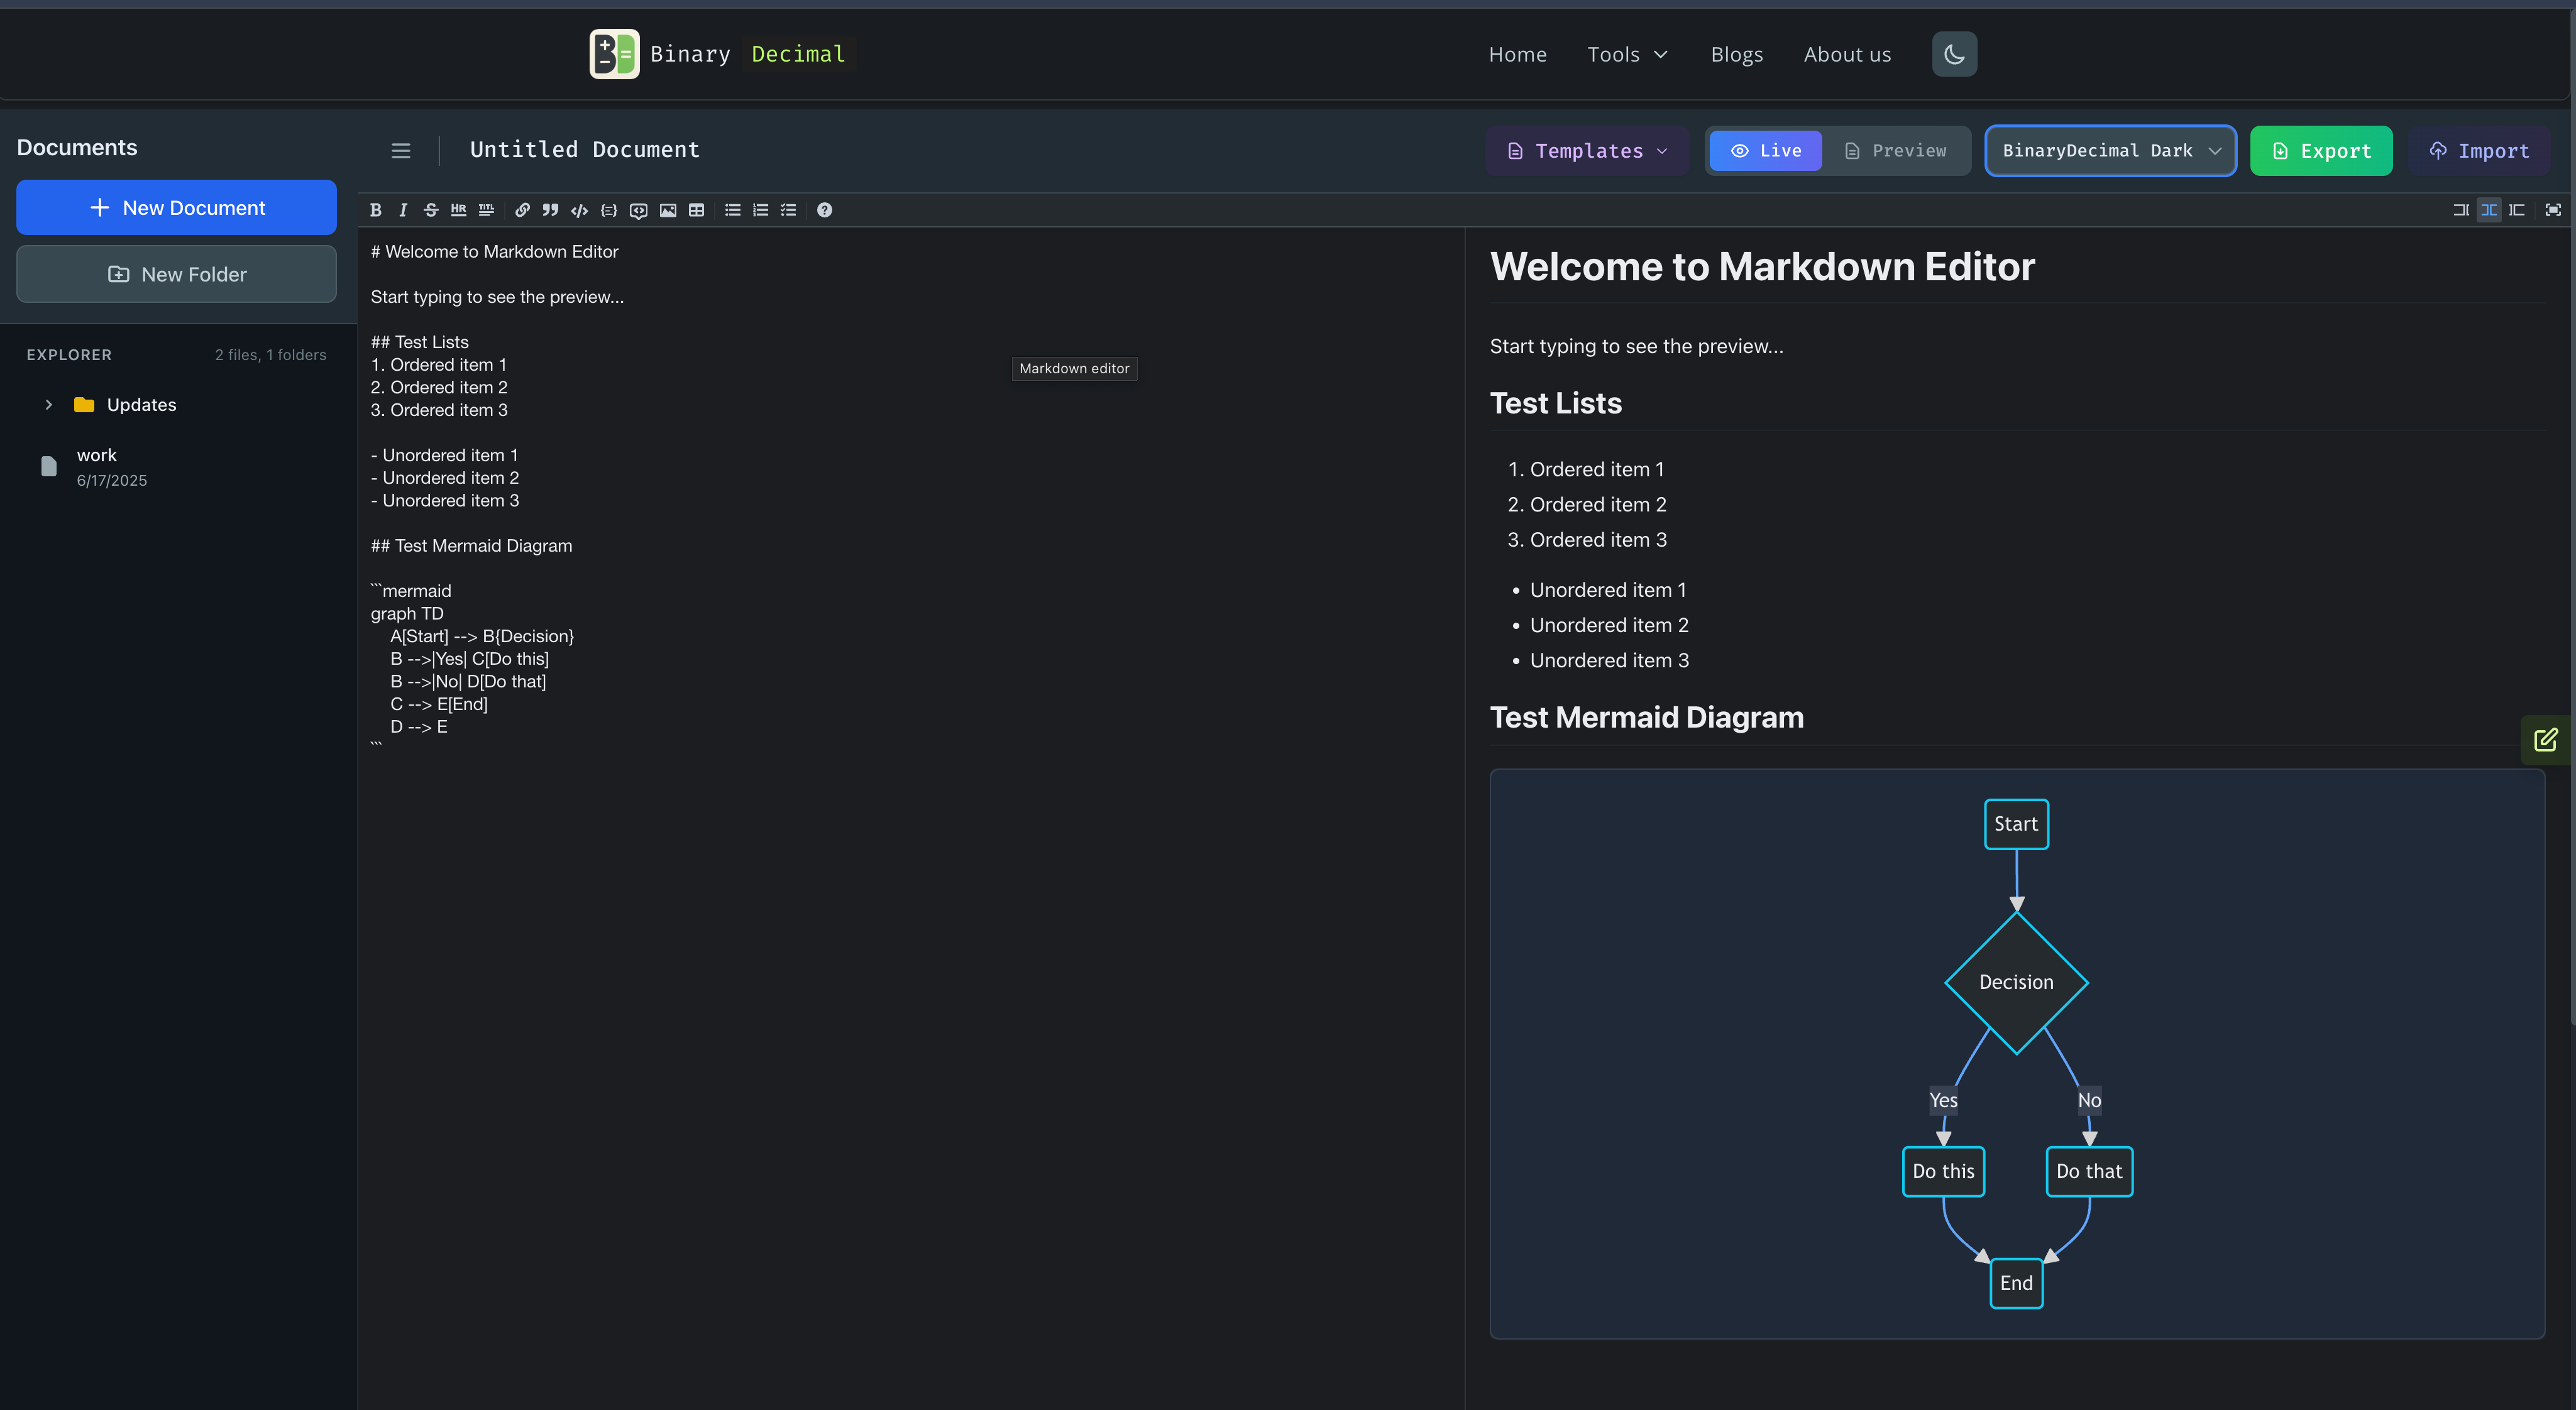Switch to Preview mode
The width and height of the screenshot is (2576, 1410).
click(1895, 151)
